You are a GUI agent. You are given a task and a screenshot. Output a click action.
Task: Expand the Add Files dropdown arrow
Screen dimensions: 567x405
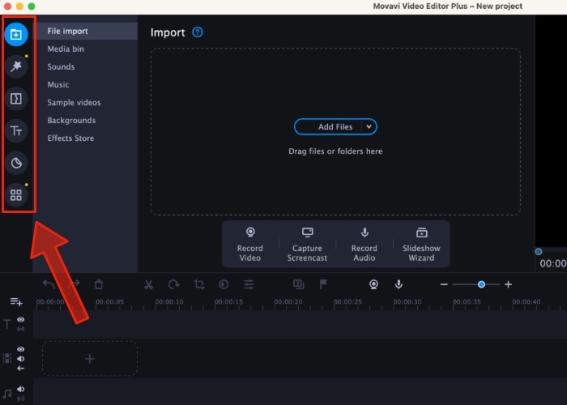pos(369,126)
